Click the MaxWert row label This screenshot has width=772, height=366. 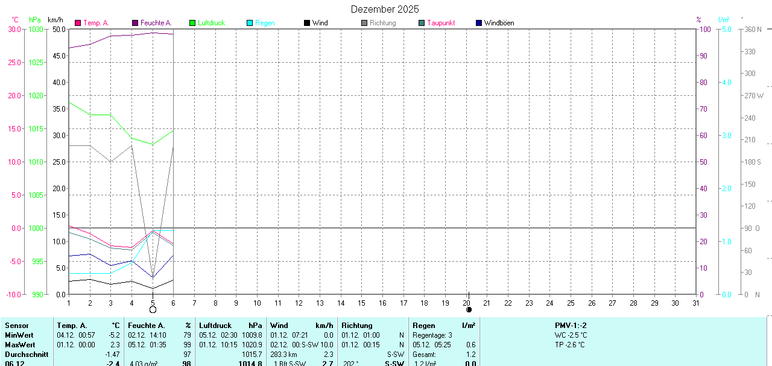pos(19,344)
